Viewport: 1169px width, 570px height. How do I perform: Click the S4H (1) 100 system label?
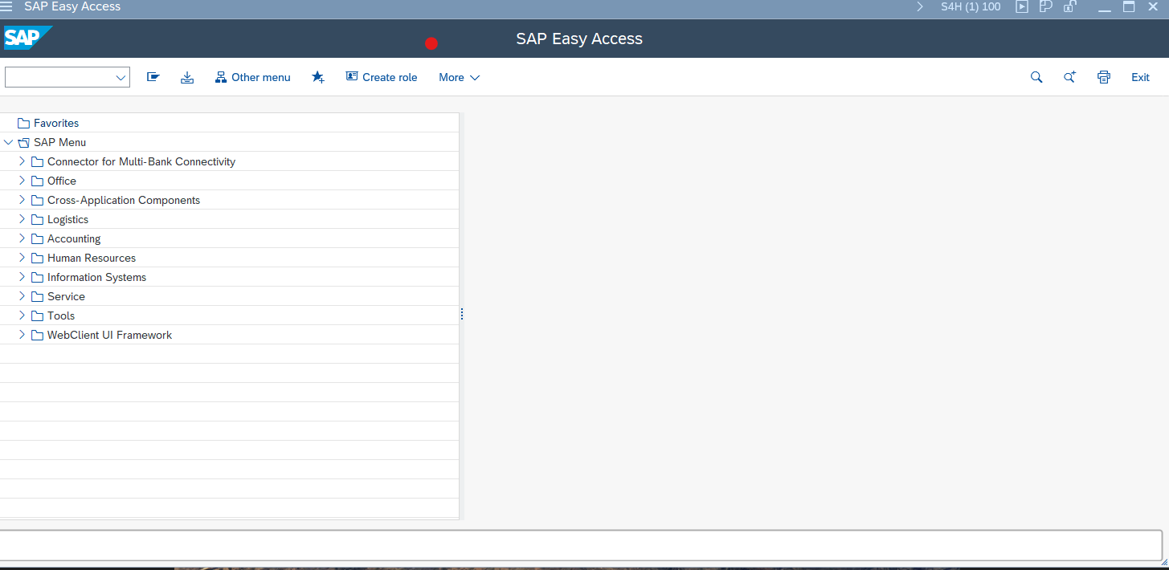(x=971, y=6)
